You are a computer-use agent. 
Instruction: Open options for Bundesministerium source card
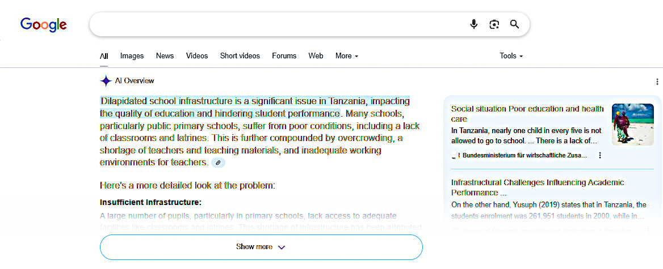pos(600,155)
